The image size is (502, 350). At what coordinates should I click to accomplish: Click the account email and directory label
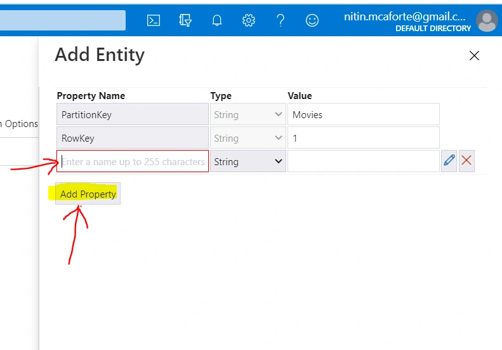click(x=407, y=22)
